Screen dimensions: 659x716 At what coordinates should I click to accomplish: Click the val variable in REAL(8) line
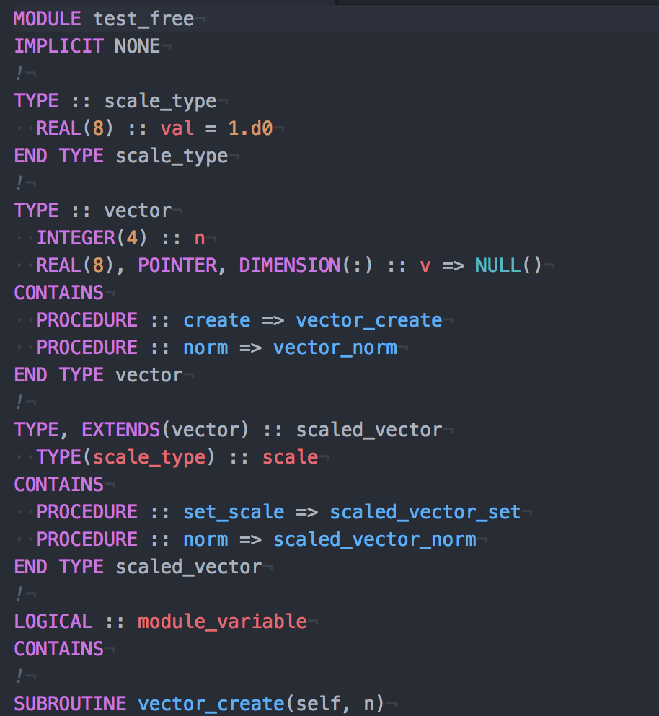pos(177,128)
